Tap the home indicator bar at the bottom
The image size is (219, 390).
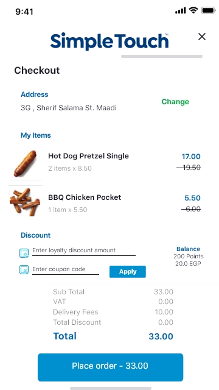[111, 388]
